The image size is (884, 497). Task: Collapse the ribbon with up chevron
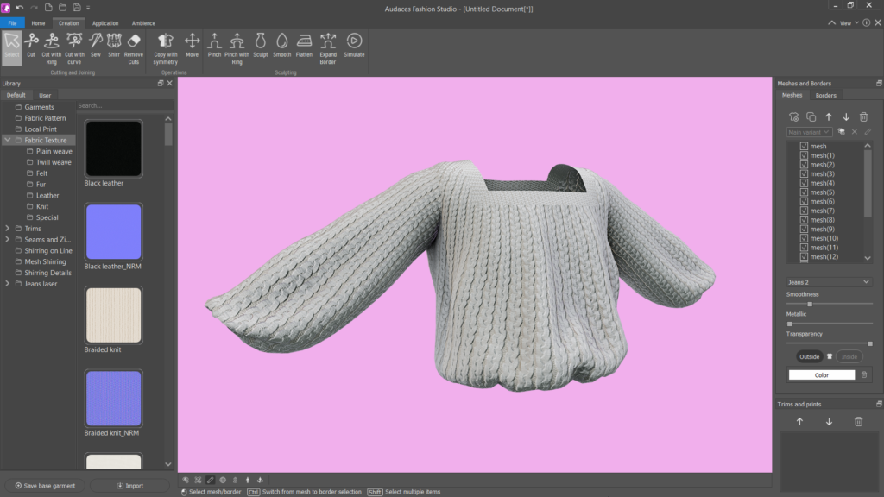831,23
